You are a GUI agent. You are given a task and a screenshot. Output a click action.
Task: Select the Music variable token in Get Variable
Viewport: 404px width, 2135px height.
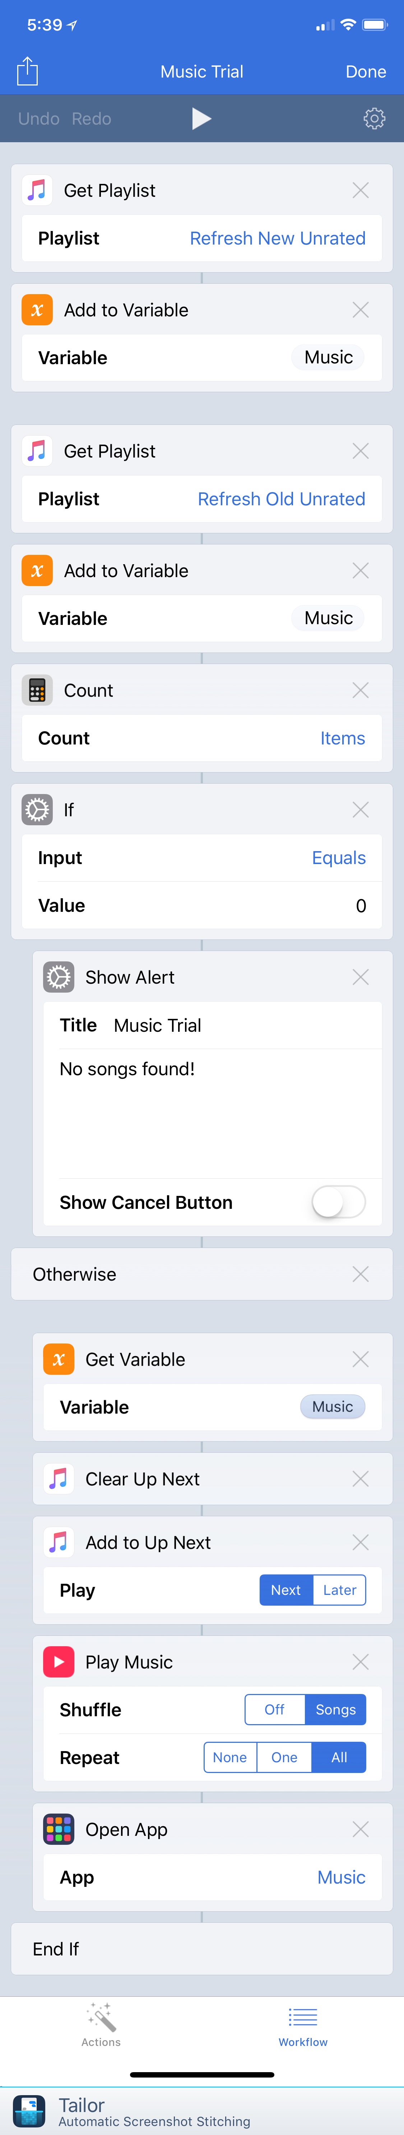pos(332,1406)
